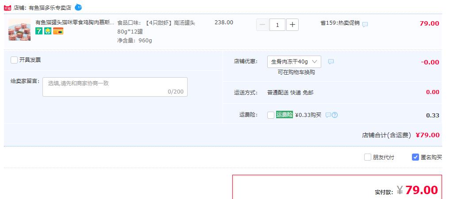
Task: Tick the 开具发票 invoice checkbox
Action: 14,60
